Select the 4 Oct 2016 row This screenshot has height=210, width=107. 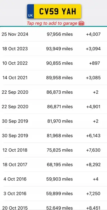click(53, 179)
